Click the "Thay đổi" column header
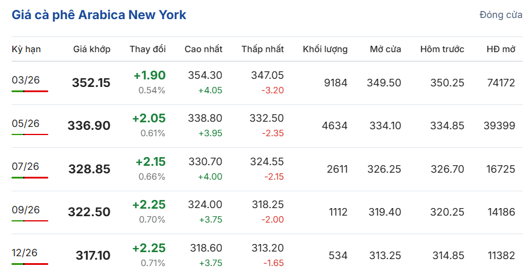 [147, 49]
